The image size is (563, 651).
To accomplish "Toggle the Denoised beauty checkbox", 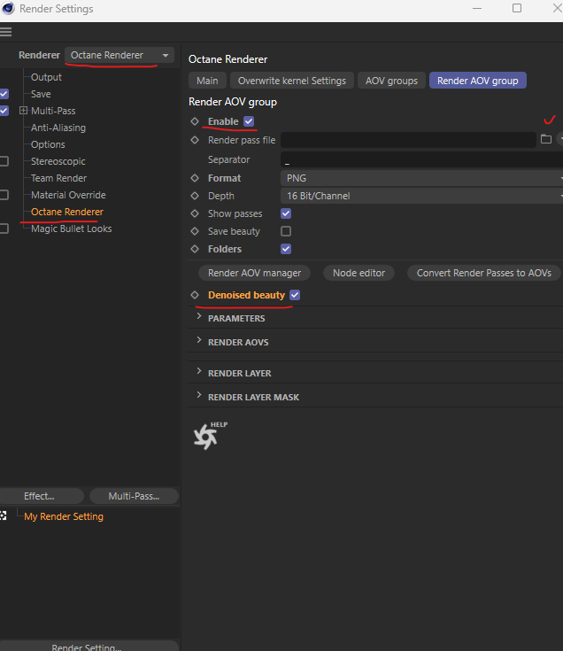I will [295, 295].
